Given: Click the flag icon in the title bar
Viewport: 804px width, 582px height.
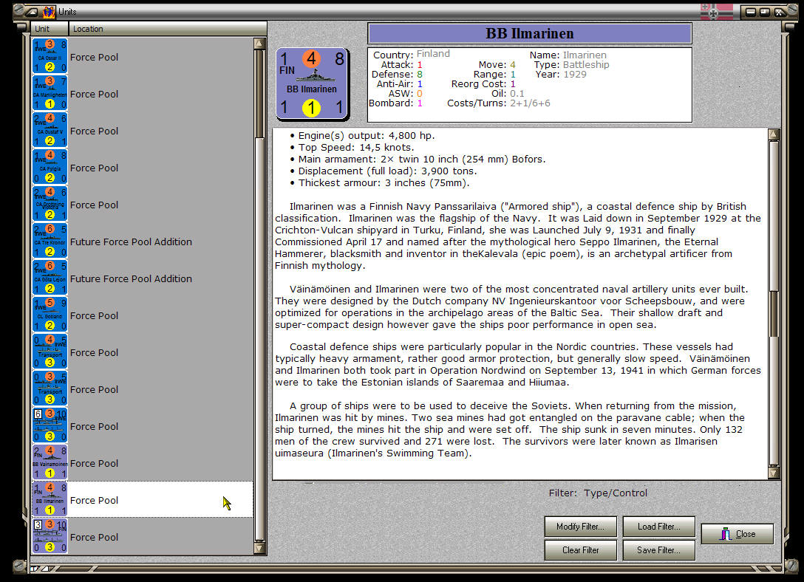Looking at the screenshot, I should (717, 11).
